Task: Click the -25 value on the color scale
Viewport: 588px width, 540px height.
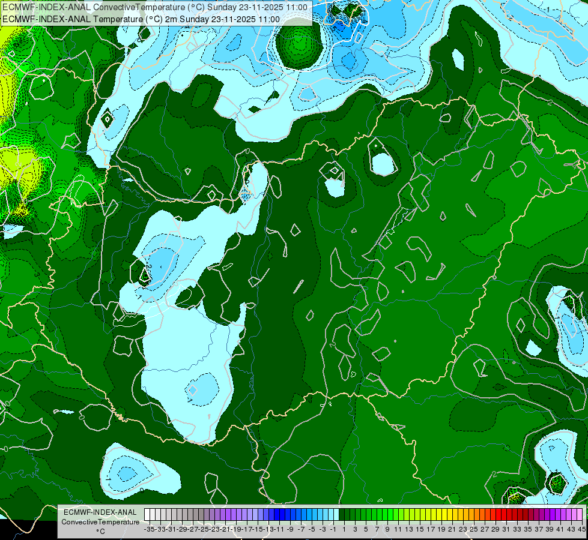Action: 204,530
